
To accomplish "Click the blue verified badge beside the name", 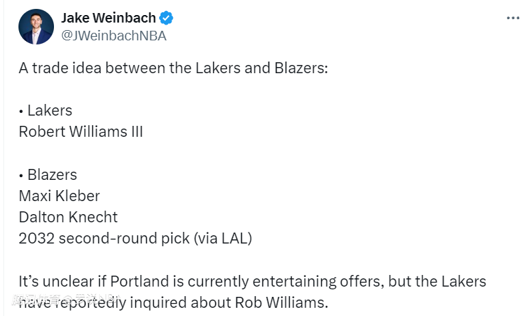I will [166, 18].
